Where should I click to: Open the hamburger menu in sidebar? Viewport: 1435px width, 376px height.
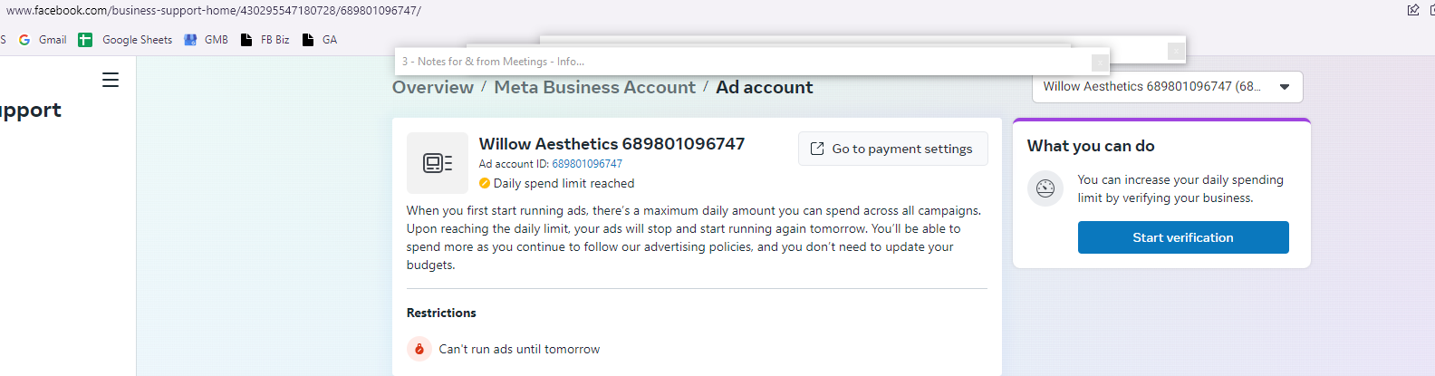click(111, 80)
